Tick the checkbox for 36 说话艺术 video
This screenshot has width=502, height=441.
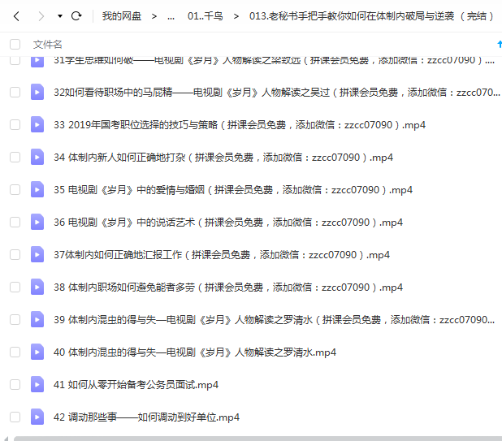click(15, 223)
